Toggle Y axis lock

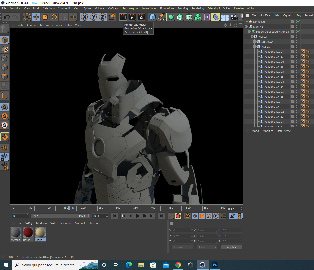tap(94, 17)
